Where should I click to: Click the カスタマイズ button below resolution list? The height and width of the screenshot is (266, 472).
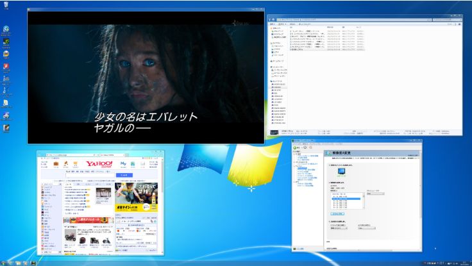point(337,213)
